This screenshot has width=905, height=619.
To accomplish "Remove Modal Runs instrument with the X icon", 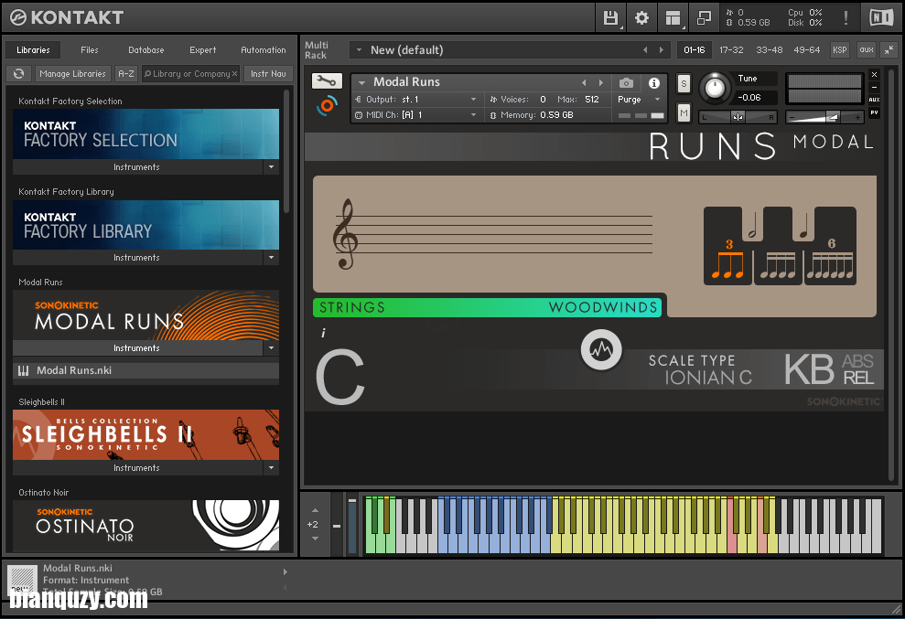I will 875,75.
